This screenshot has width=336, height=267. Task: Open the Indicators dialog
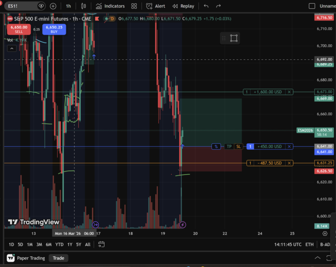(110, 6)
